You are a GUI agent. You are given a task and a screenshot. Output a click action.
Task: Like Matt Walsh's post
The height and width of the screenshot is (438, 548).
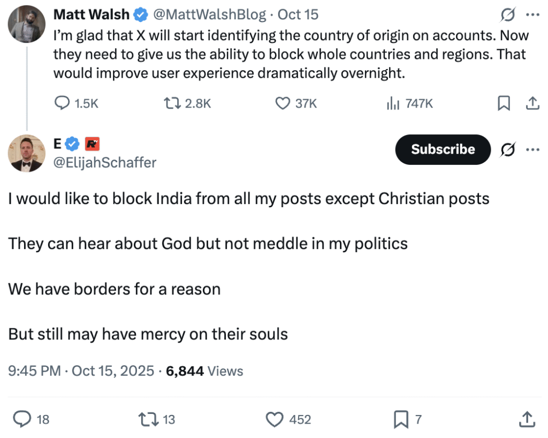click(282, 103)
